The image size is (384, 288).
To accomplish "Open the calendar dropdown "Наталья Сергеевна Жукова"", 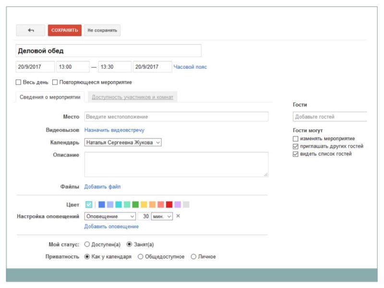I will pos(123,143).
